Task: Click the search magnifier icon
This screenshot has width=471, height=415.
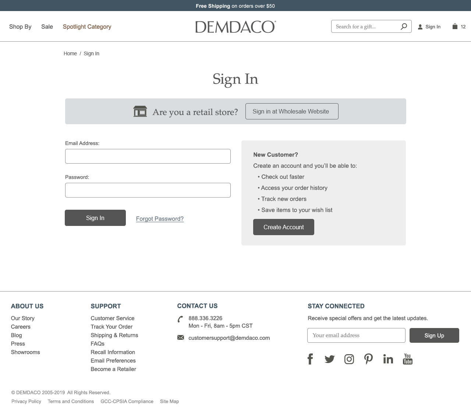Action: [404, 26]
